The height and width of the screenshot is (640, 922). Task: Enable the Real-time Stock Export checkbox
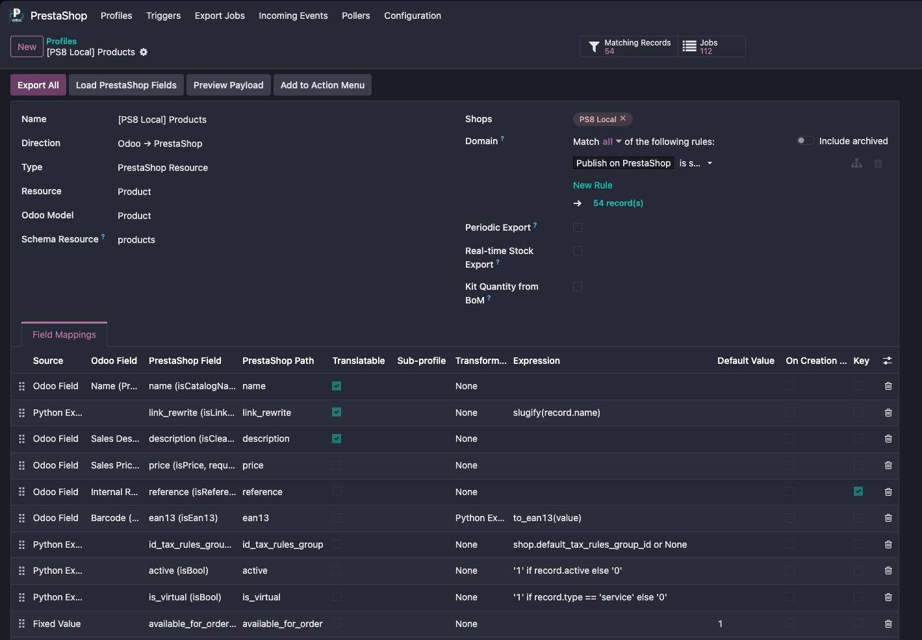578,251
